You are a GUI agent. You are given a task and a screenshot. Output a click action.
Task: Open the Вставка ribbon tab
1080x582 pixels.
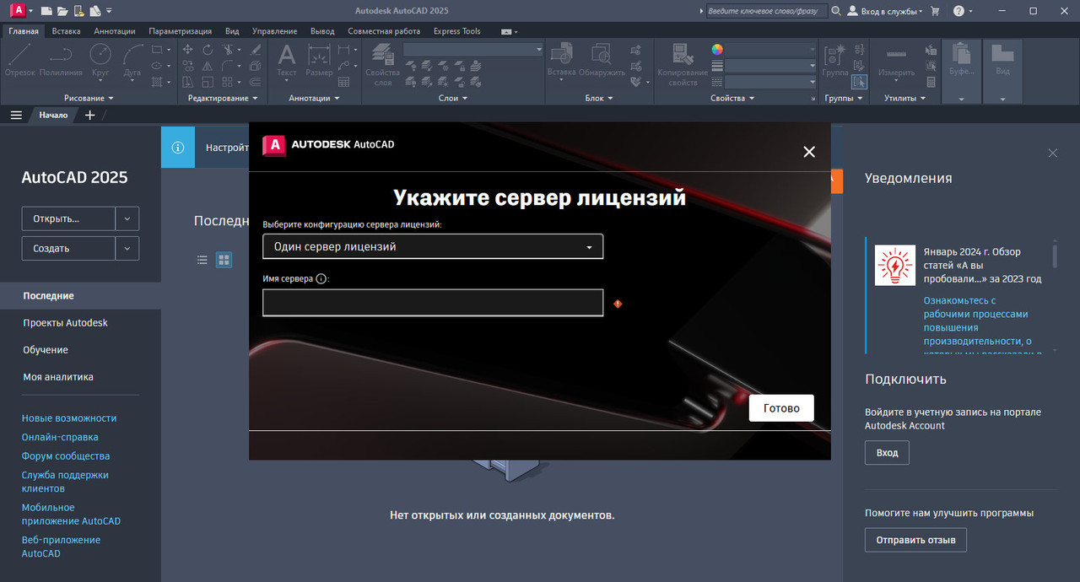66,31
